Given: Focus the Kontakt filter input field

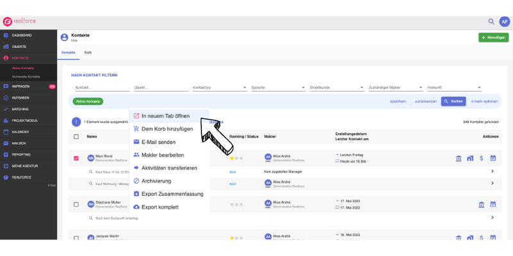Looking at the screenshot, I should (103, 88).
